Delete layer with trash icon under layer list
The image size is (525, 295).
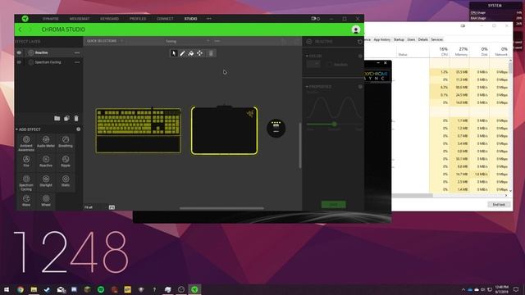(x=76, y=118)
